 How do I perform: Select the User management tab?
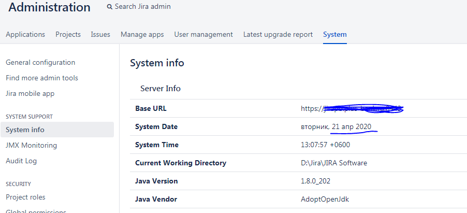[203, 35]
